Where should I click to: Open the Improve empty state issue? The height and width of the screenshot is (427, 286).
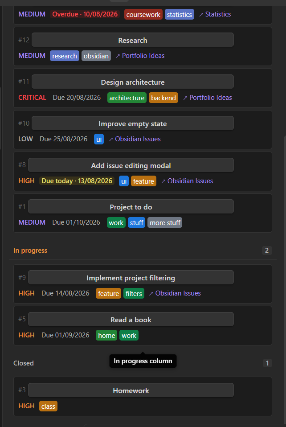(132, 123)
